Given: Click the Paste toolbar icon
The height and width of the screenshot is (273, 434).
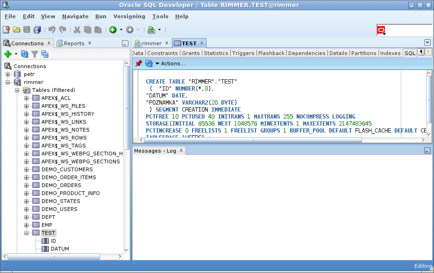Looking at the screenshot, I should click(99, 29).
